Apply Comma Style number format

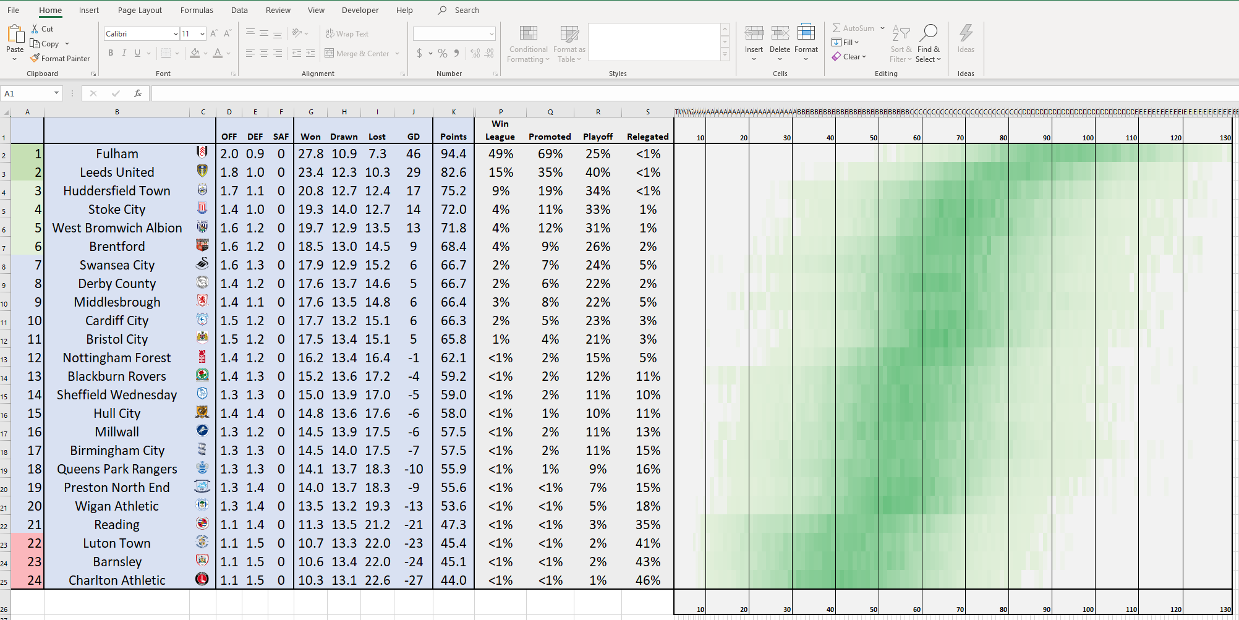point(456,53)
